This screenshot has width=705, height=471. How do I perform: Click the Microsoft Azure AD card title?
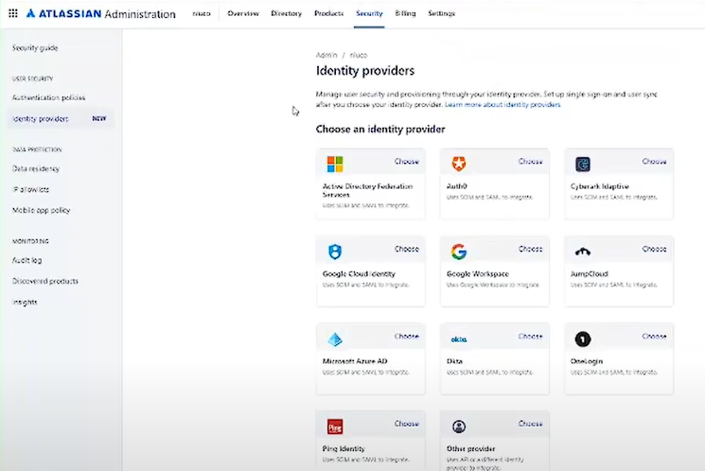pyautogui.click(x=355, y=361)
